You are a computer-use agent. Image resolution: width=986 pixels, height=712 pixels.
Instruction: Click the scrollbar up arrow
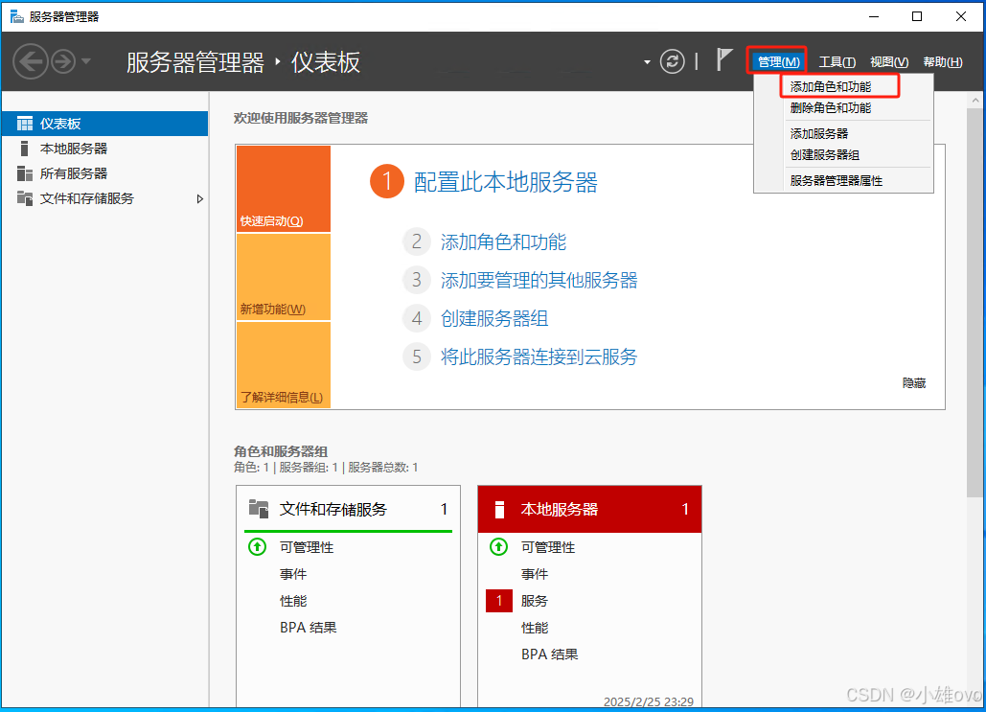click(975, 100)
